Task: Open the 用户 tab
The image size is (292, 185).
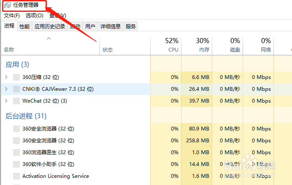Action: 90,27
